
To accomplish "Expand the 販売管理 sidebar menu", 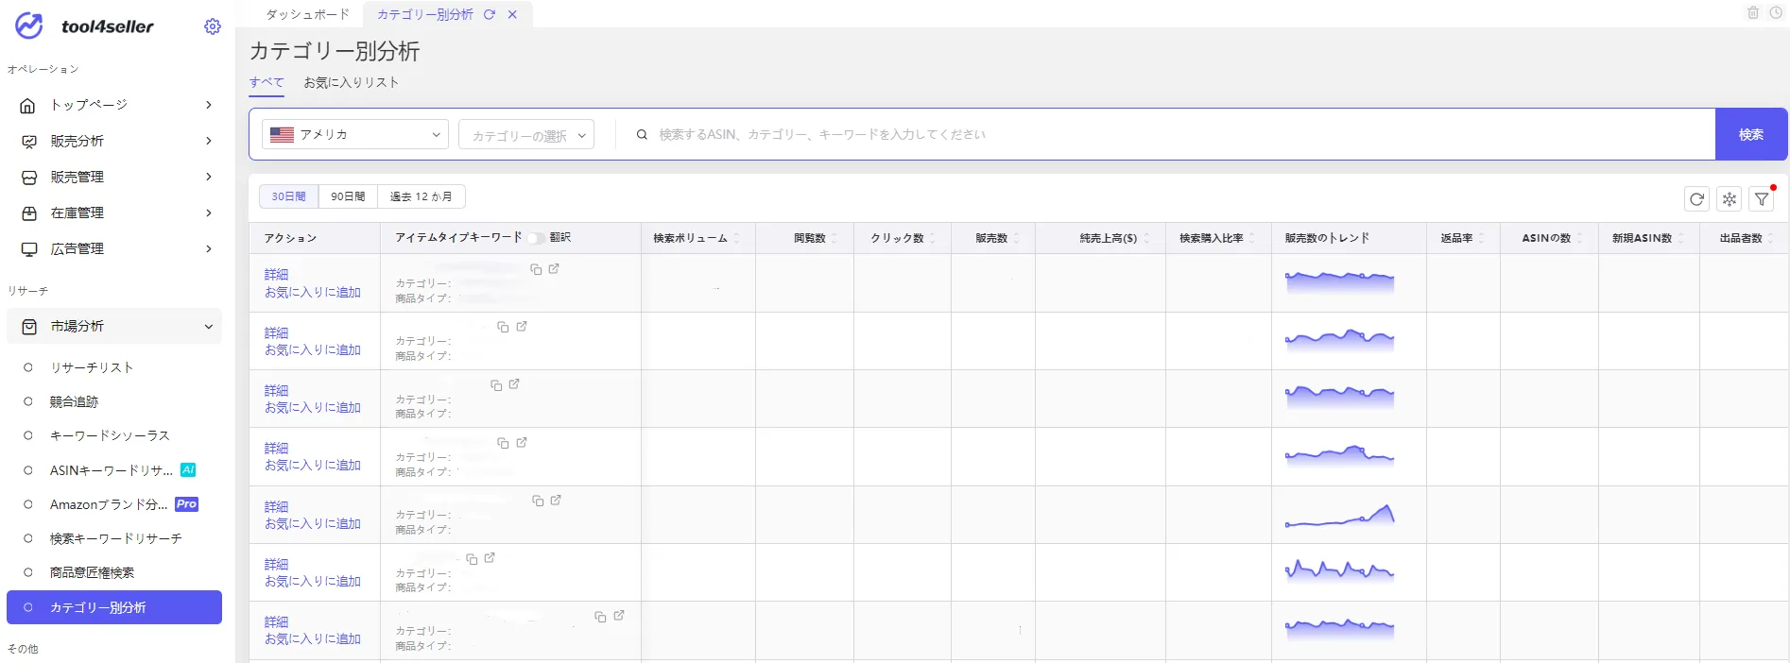I will click(209, 177).
